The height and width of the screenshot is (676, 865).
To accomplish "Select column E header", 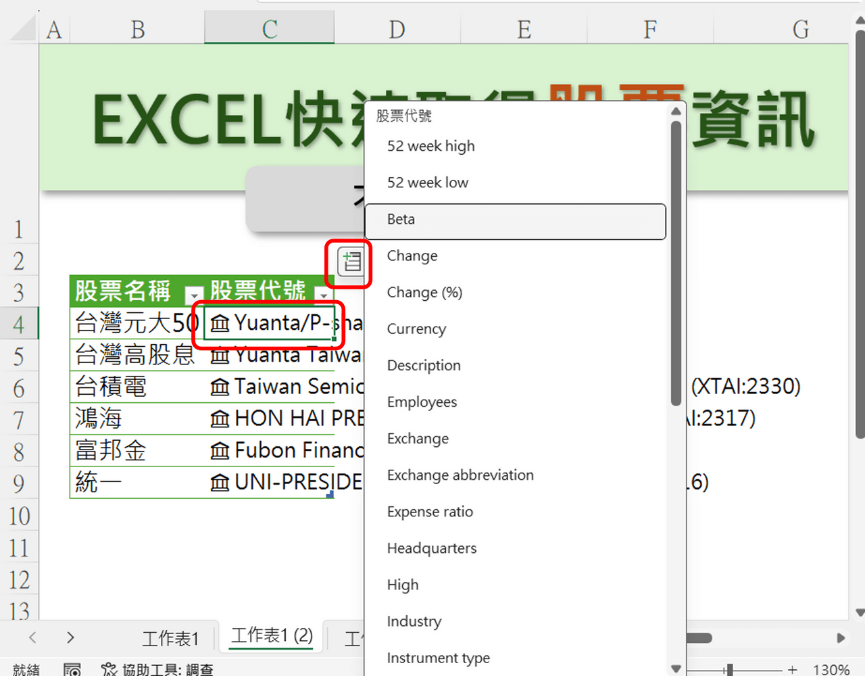I will (524, 29).
